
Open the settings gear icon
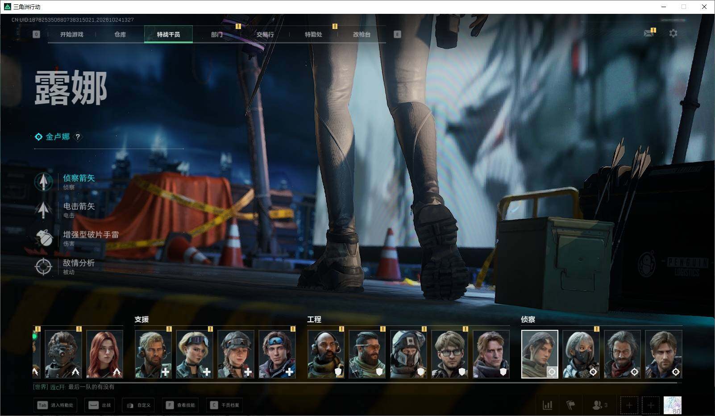pos(673,33)
